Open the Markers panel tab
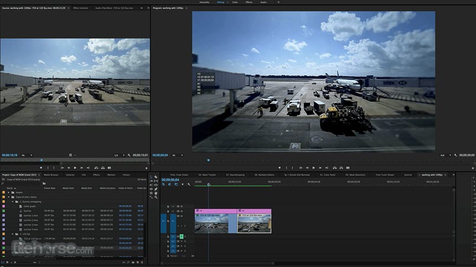 [111, 175]
